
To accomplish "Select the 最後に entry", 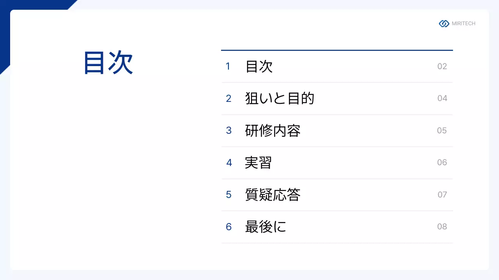I will (x=265, y=227).
